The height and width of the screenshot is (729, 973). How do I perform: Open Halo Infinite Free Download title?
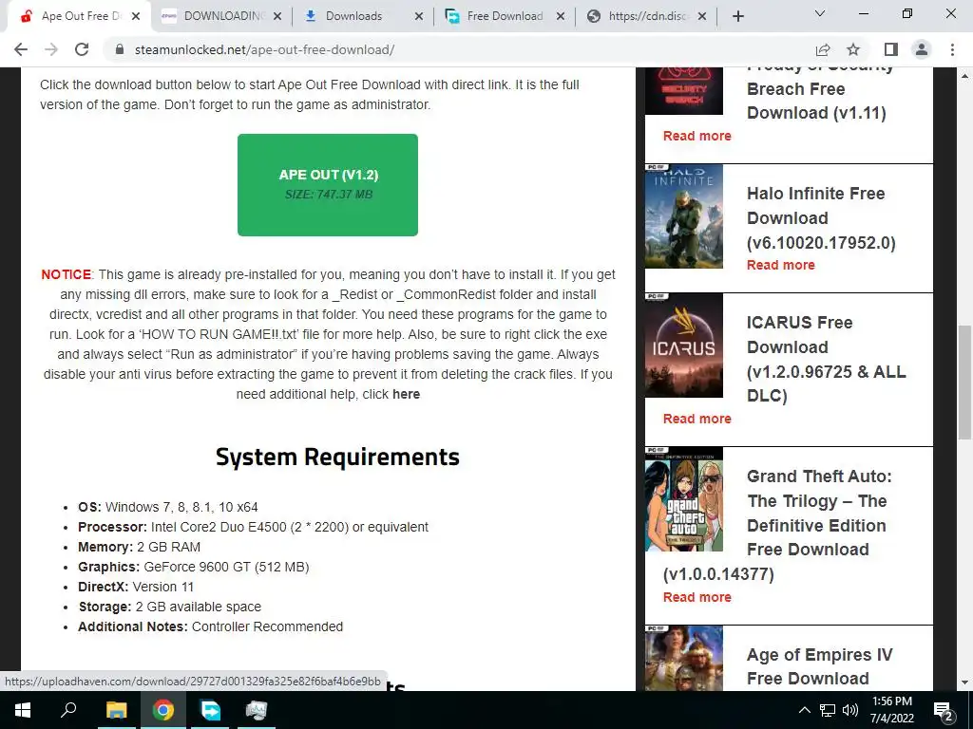(x=821, y=218)
